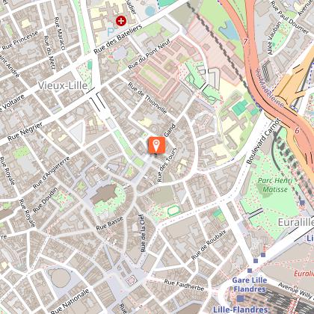
Task: Select the Rue de la Clef label
Action: [143, 233]
